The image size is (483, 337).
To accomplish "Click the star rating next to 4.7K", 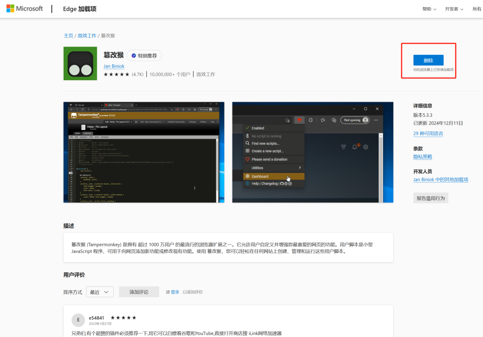I will (x=116, y=74).
